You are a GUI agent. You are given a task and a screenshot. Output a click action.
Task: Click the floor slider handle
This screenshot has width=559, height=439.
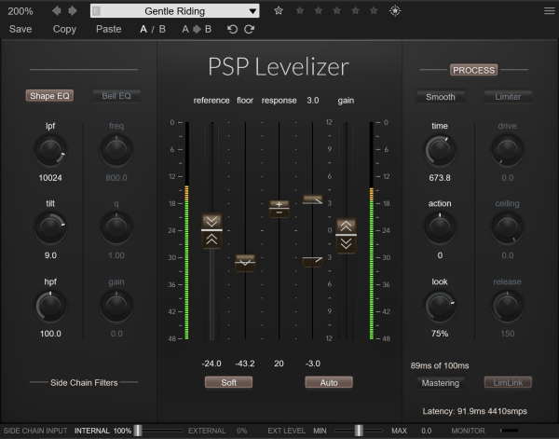245,263
